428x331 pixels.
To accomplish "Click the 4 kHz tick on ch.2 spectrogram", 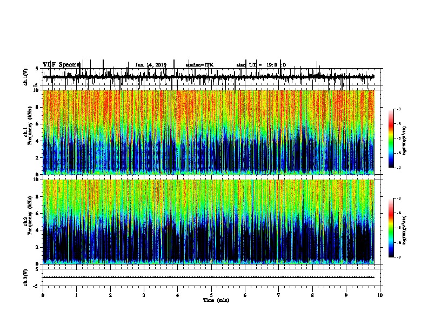I will point(38,230).
